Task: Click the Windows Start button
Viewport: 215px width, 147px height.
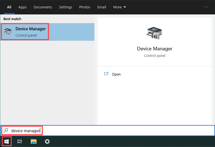Action: coord(6,141)
